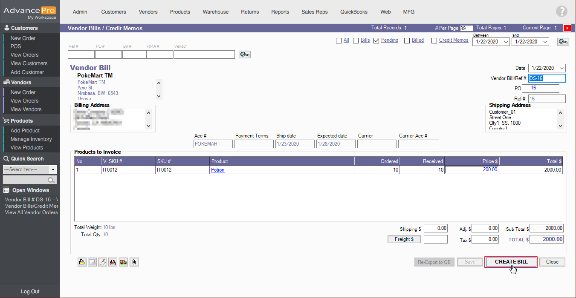Image resolution: width=576 pixels, height=298 pixels.
Task: Click the Vendor Bill/Ref # field
Action: [x=547, y=78]
